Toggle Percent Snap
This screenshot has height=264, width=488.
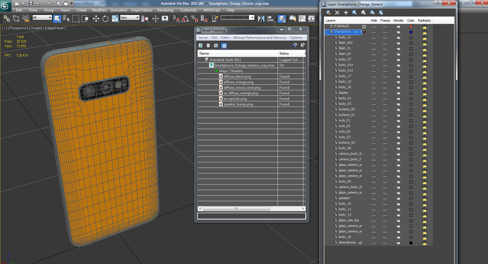click(x=195, y=18)
